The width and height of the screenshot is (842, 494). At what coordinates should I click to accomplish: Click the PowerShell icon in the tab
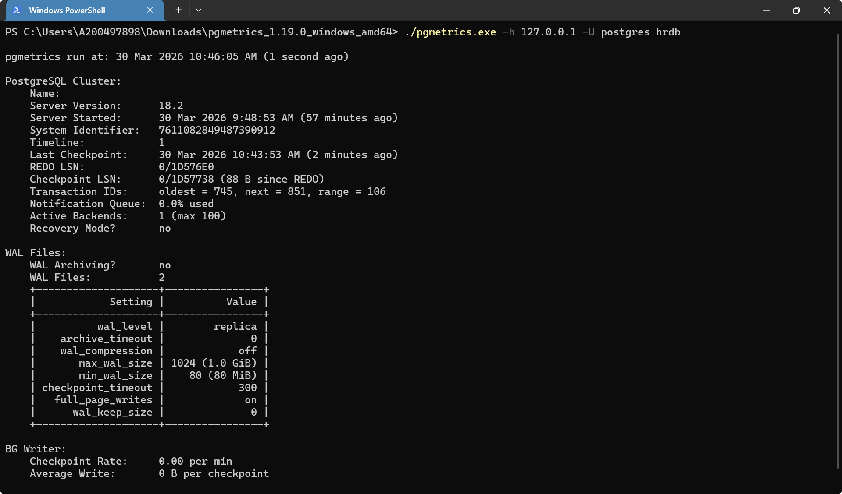(x=17, y=10)
